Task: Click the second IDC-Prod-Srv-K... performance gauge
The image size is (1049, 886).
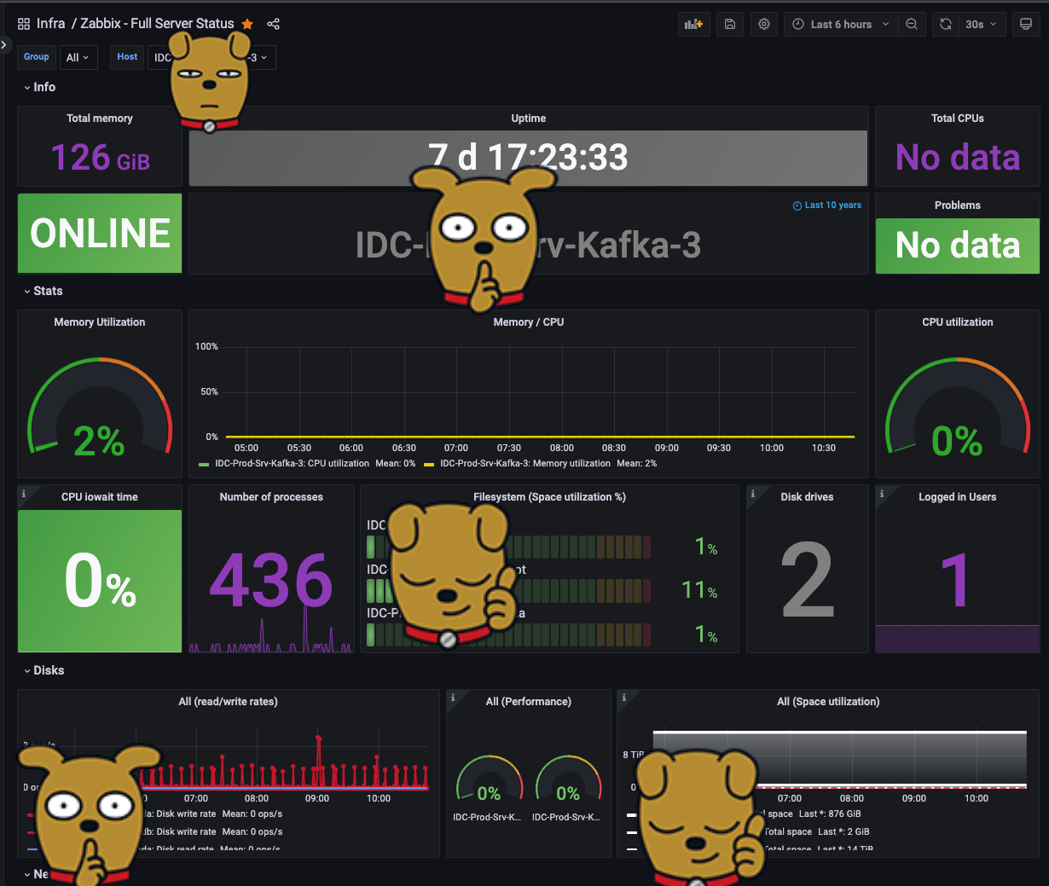Action: coord(568,779)
